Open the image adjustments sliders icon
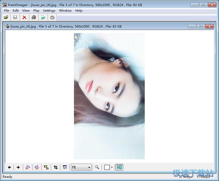Image resolution: width=219 pixels, height=181 pixels. (x=65, y=167)
